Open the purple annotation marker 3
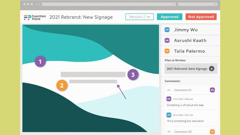This screenshot has width=240, height=135. 133,75
